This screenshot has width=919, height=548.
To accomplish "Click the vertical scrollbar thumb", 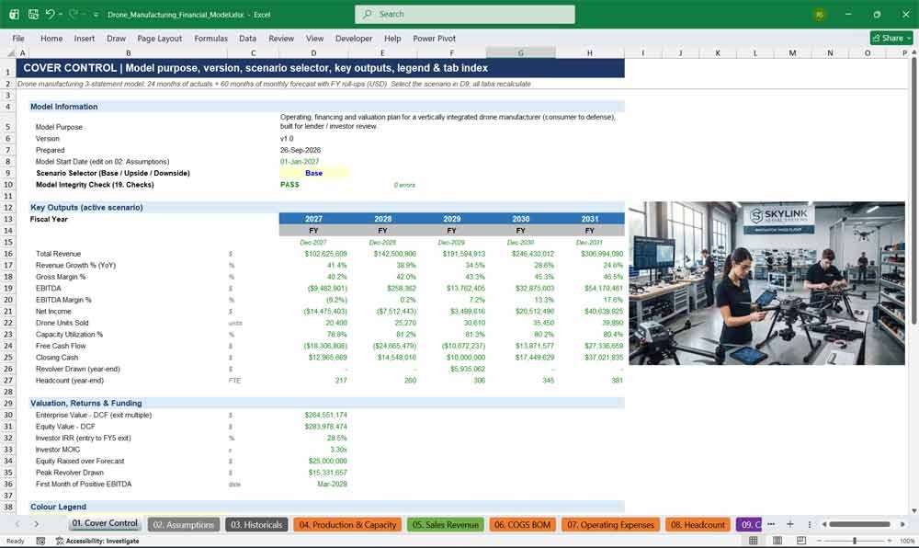I will click(913, 190).
